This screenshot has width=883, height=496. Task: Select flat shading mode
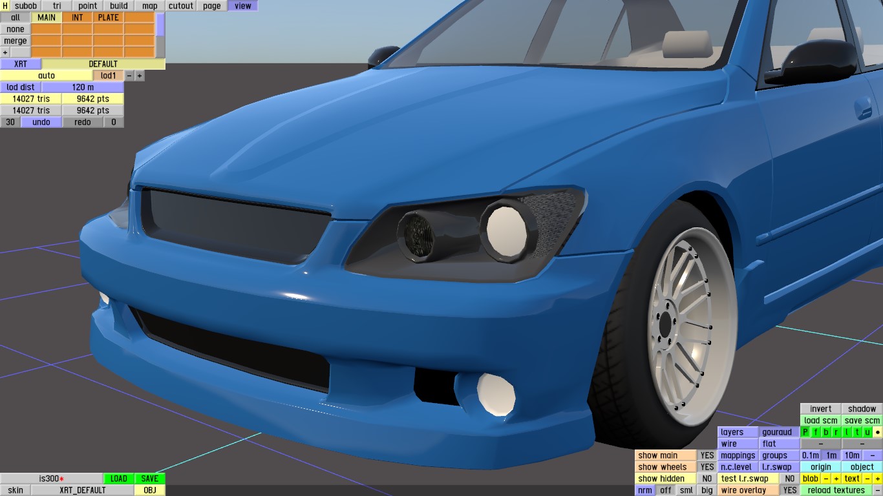point(780,444)
